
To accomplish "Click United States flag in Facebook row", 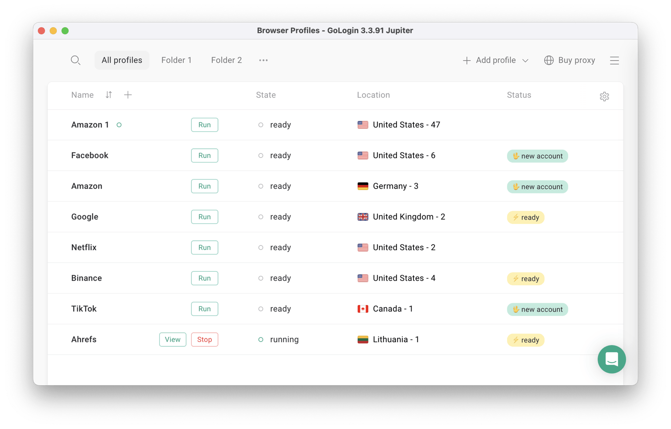I will [x=363, y=155].
